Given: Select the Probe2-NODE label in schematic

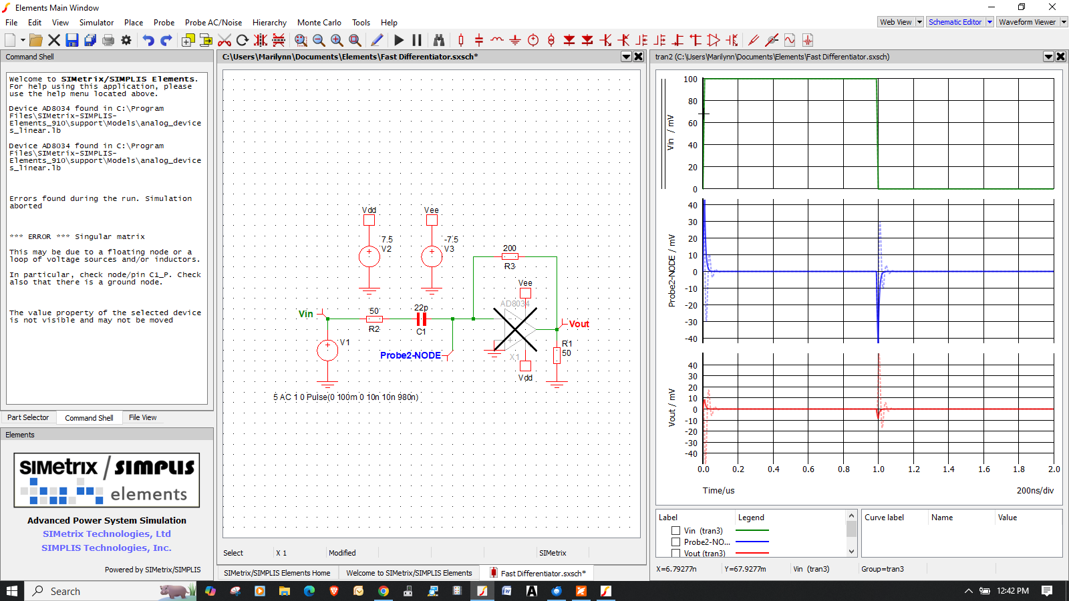Looking at the screenshot, I should (410, 355).
